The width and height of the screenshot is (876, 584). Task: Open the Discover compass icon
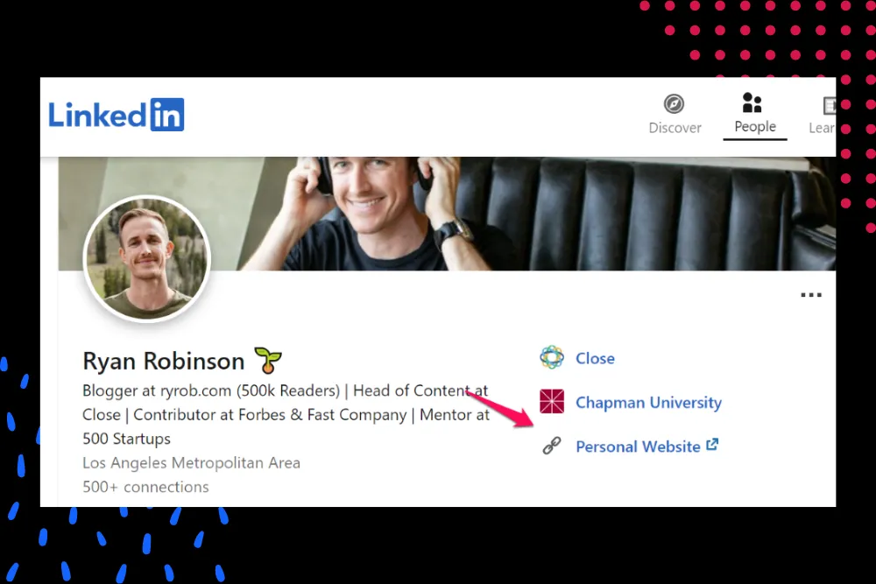tap(674, 104)
